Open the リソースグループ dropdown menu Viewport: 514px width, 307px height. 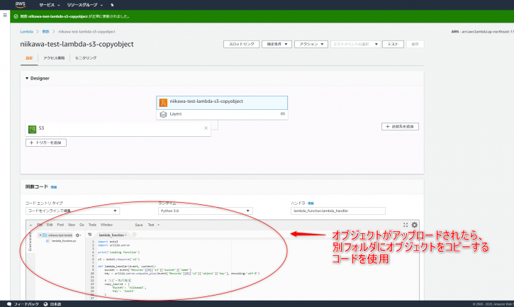[x=85, y=5]
